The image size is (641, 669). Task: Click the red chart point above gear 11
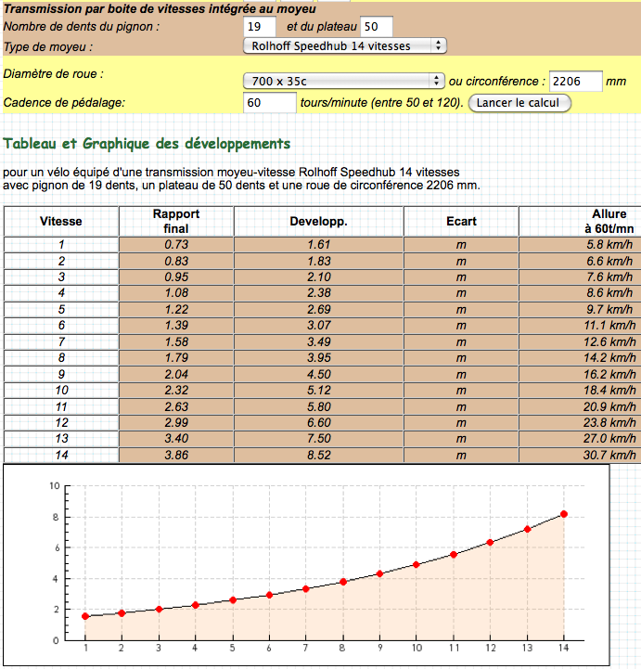[454, 555]
